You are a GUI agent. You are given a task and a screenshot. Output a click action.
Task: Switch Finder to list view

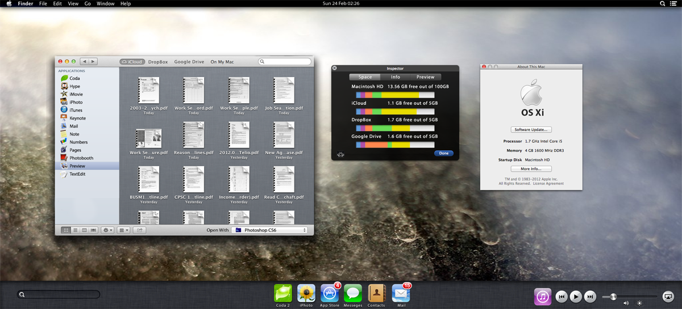point(75,230)
